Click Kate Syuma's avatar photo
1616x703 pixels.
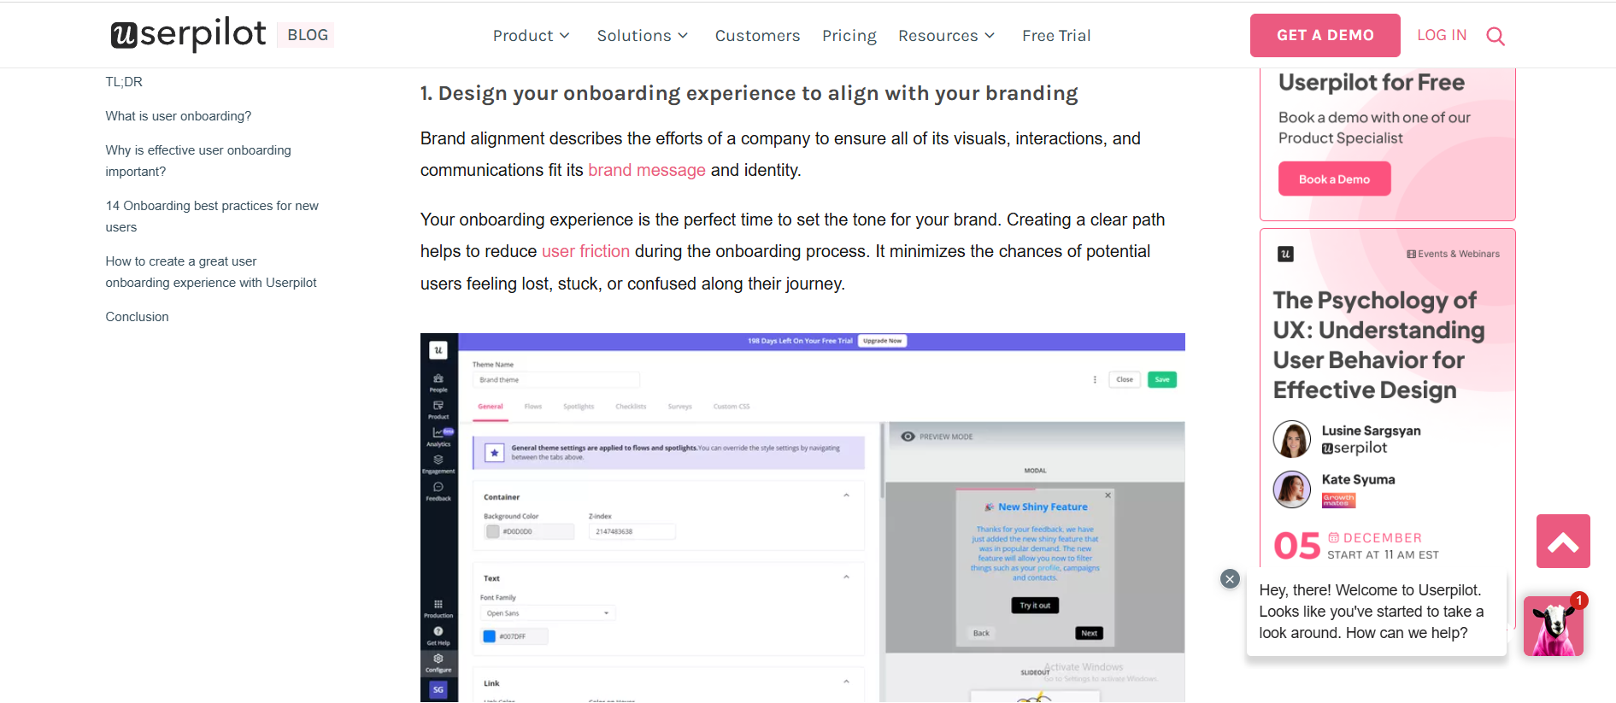(1291, 489)
